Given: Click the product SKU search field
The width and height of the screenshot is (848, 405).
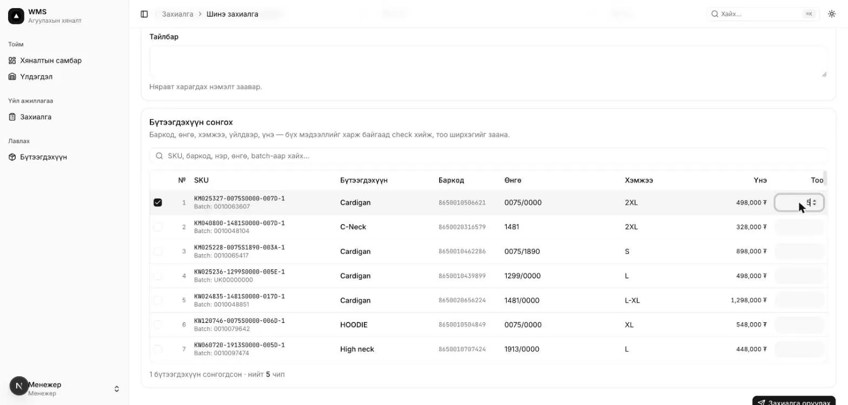Looking at the screenshot, I should (x=488, y=156).
